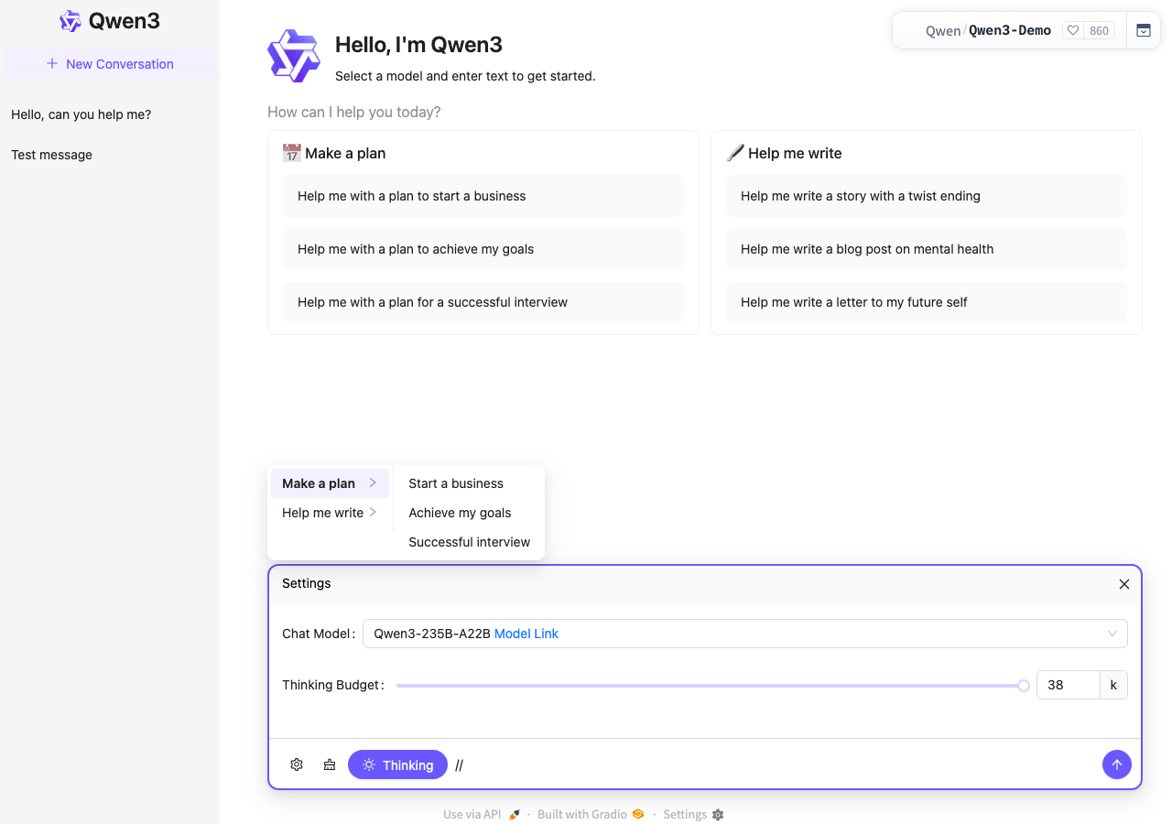Open the Settings link in the footer
Screen dimensions: 1172x824
pos(693,814)
